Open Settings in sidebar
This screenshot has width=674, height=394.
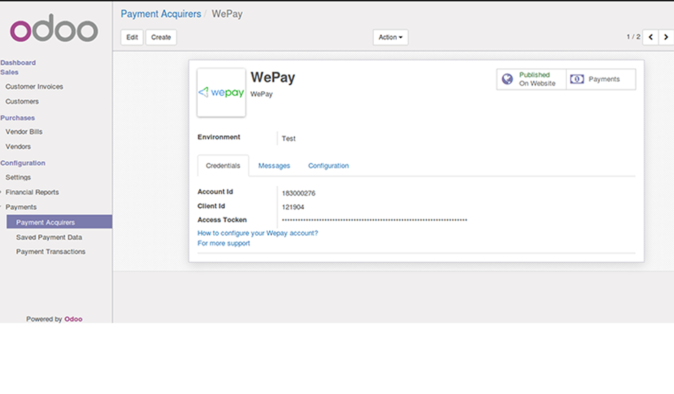click(18, 177)
